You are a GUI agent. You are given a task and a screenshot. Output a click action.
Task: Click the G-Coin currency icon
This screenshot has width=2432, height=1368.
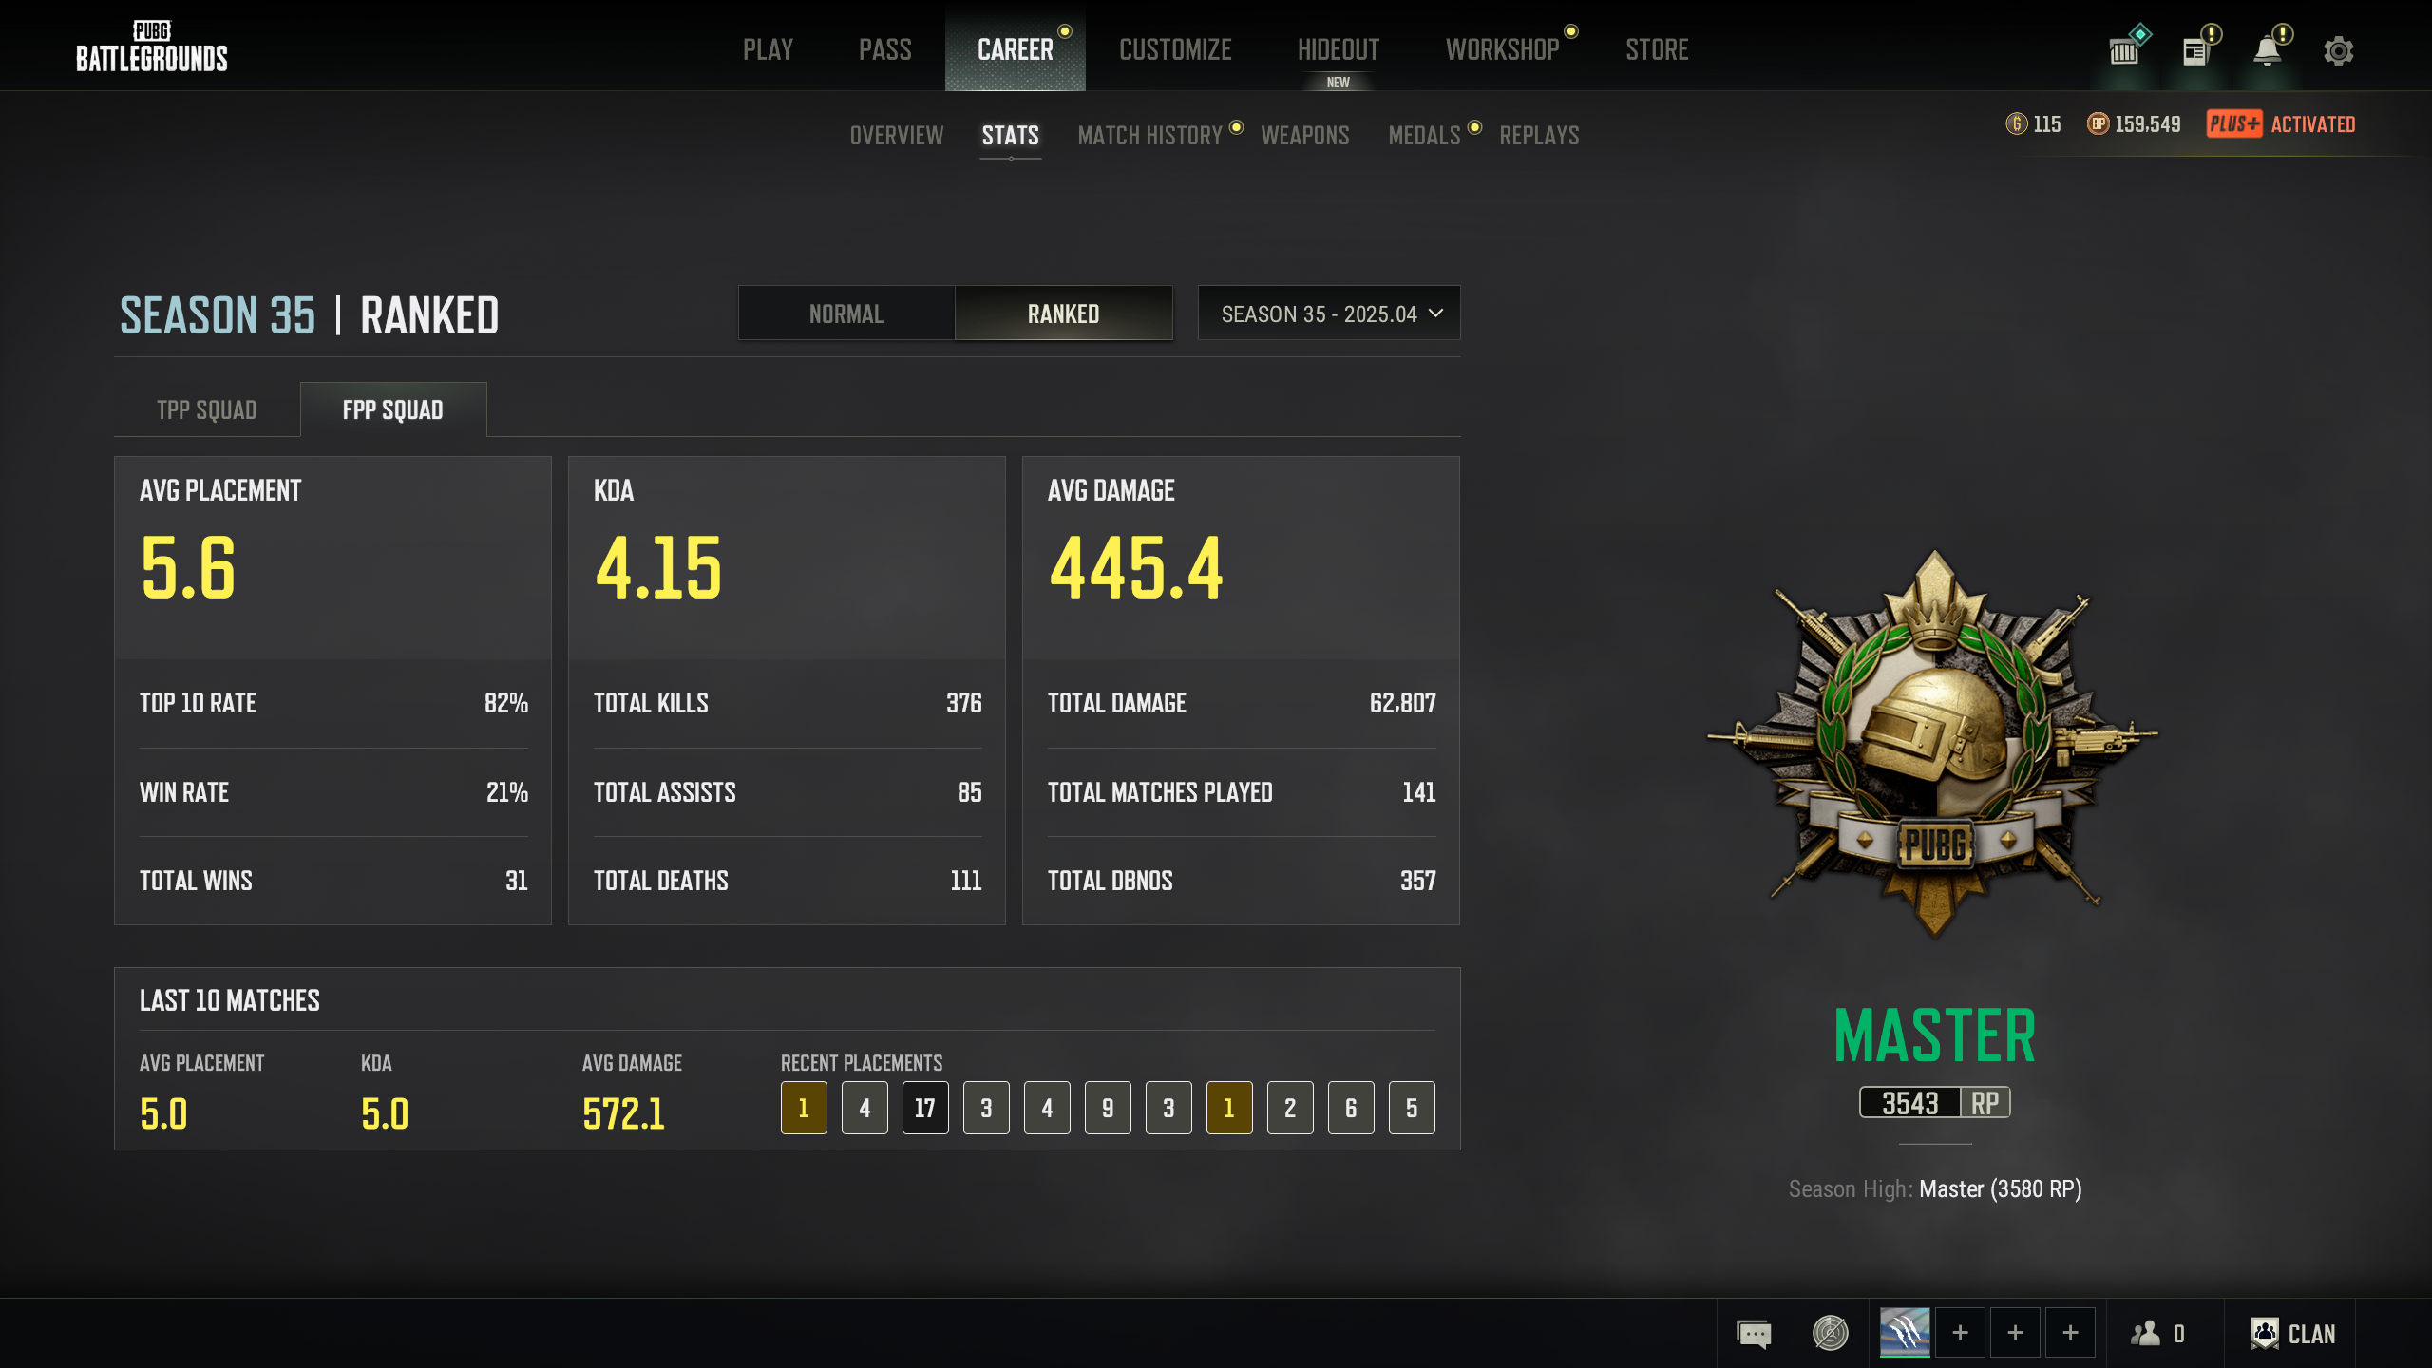click(x=2016, y=123)
